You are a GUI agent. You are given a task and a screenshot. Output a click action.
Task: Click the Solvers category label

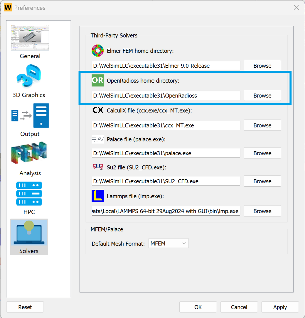tap(29, 251)
